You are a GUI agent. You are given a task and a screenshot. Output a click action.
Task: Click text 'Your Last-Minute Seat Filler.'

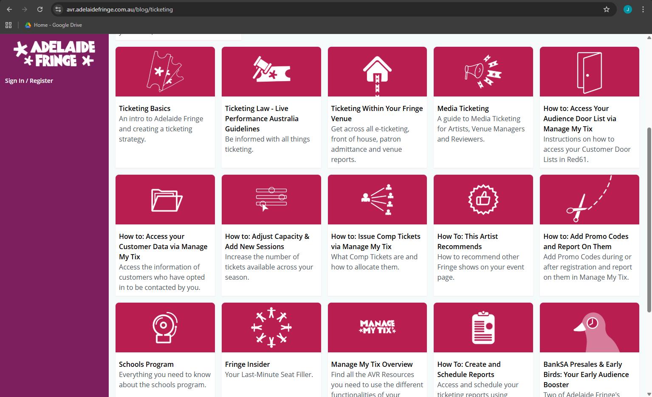[x=269, y=374]
